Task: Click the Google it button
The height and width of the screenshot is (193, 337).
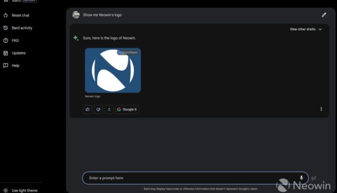Action: [x=127, y=109]
